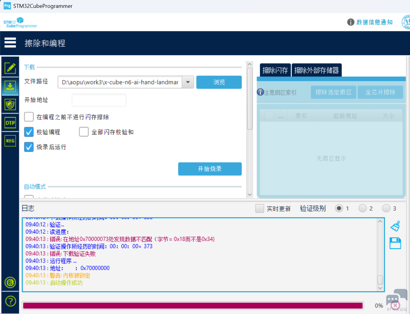The image size is (410, 314).
Task: Select verbosity level 2 radio button
Action: pyautogui.click(x=362, y=208)
